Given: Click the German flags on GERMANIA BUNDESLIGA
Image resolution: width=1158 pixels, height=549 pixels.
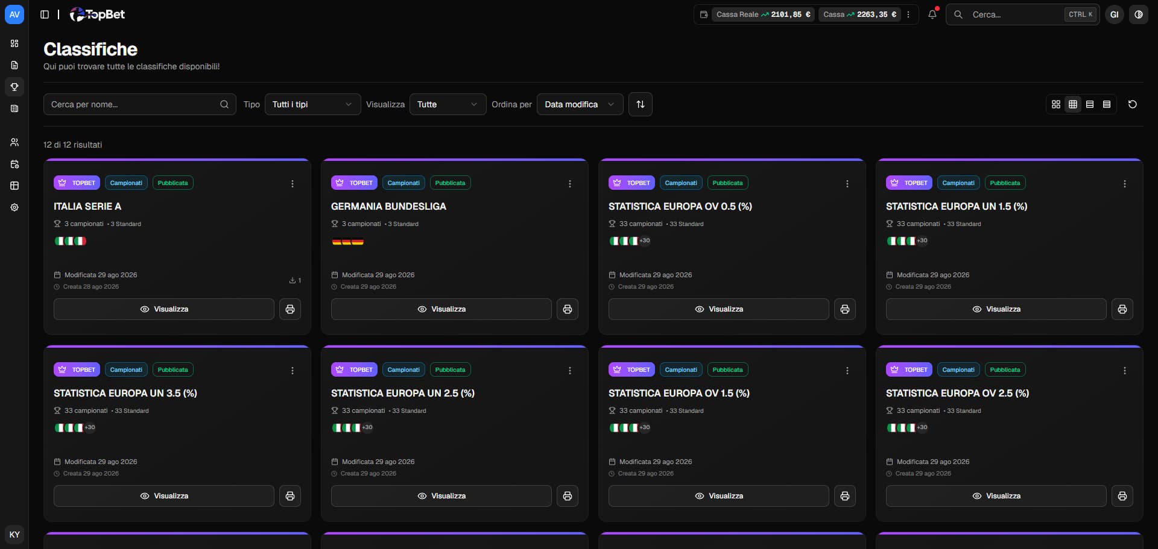Looking at the screenshot, I should 348,241.
